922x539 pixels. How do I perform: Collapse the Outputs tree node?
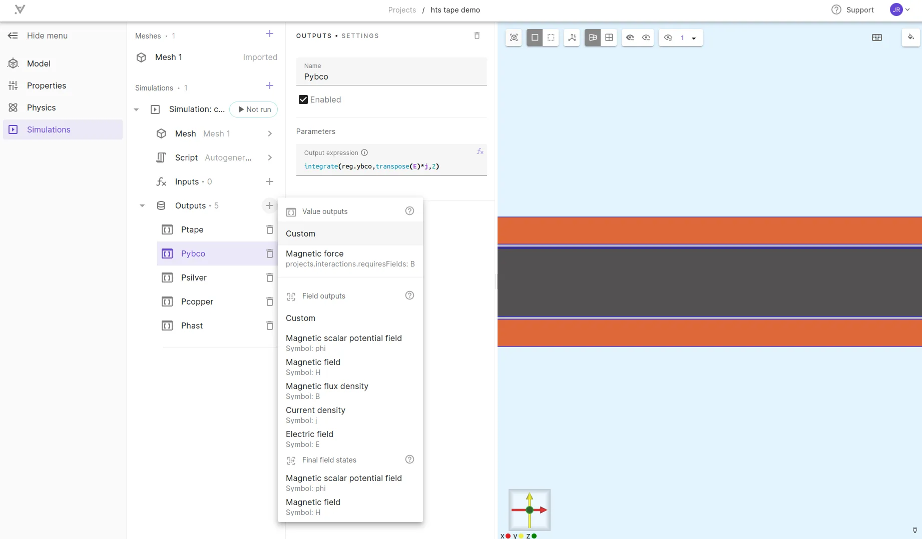coord(142,205)
